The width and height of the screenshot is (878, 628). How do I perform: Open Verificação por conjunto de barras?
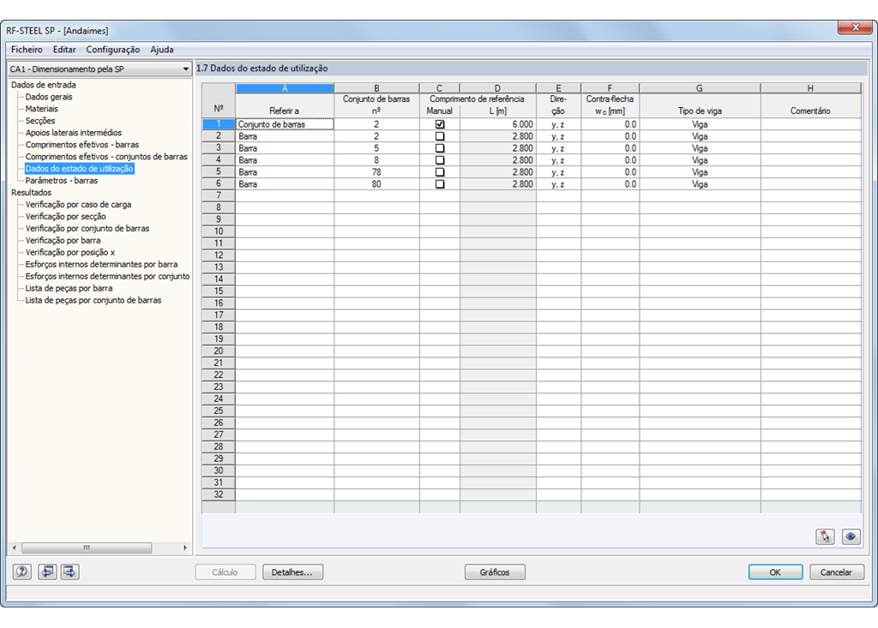87,229
